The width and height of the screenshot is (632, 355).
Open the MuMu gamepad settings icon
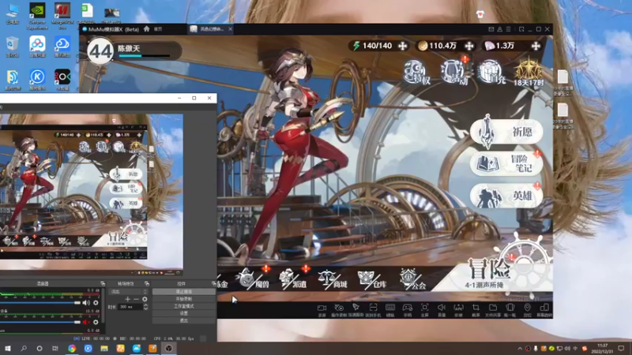(408, 309)
